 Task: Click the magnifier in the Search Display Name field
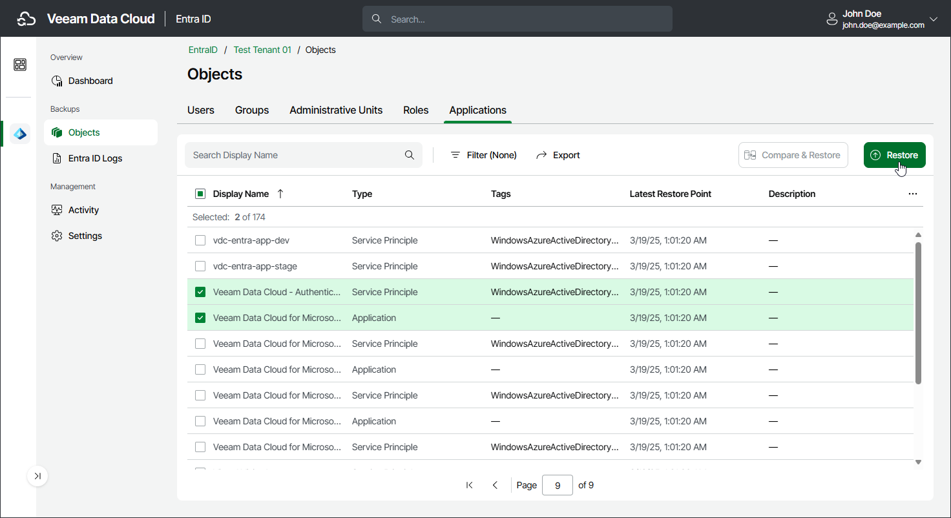pyautogui.click(x=410, y=155)
